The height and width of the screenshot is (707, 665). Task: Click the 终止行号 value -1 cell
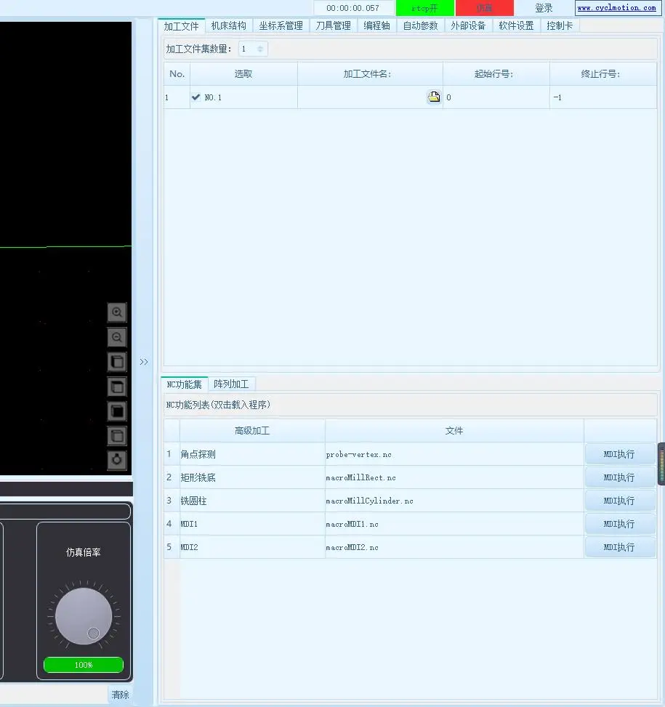[603, 97]
